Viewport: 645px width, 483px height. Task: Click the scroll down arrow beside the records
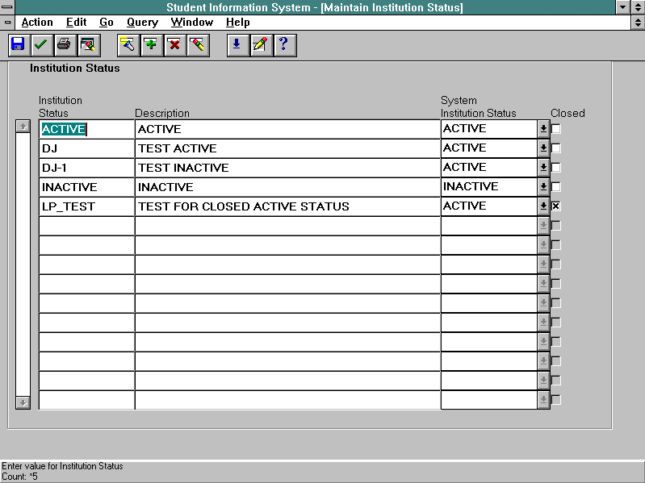(23, 402)
